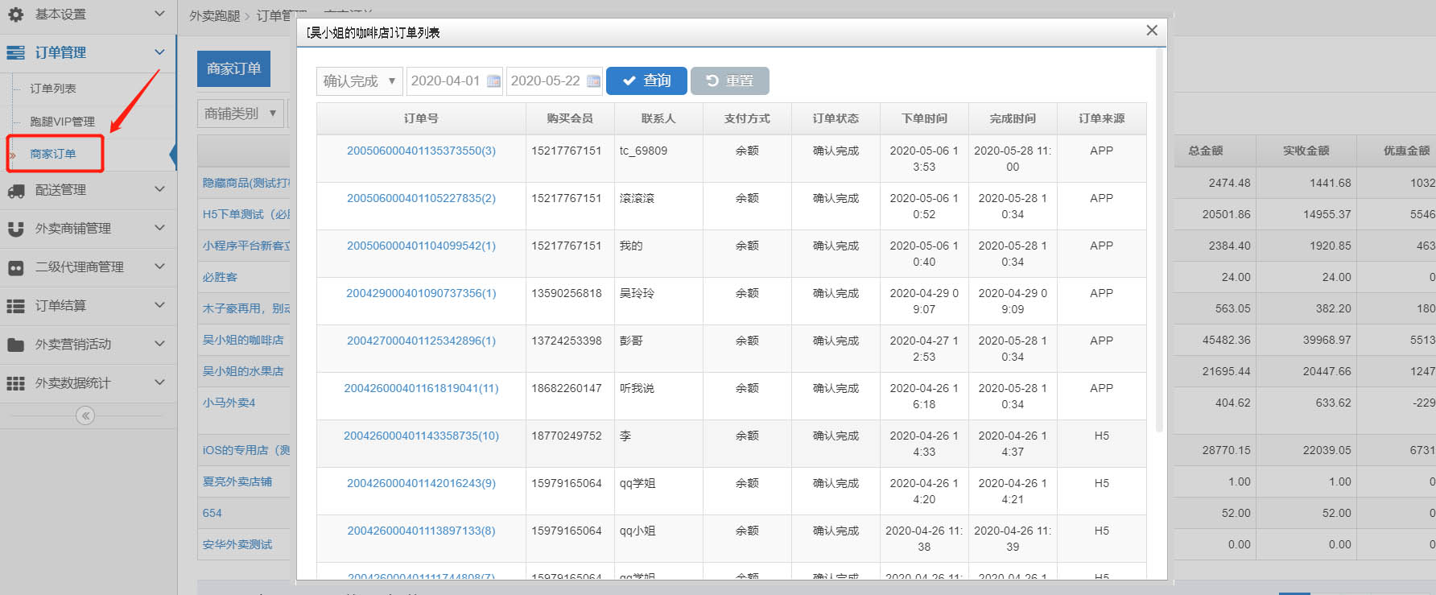
Task: Click the shop icon for 外卖商铺管理
Action: (15, 229)
